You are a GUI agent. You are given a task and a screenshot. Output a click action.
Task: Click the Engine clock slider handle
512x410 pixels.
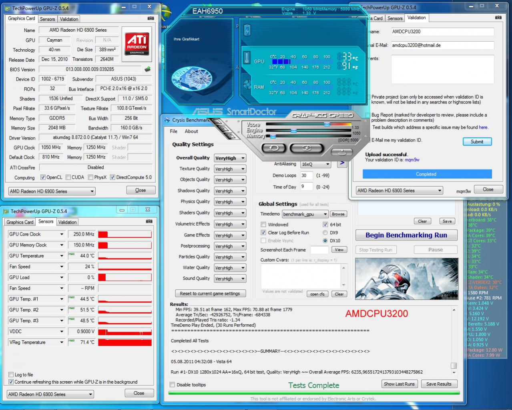tap(293, 131)
